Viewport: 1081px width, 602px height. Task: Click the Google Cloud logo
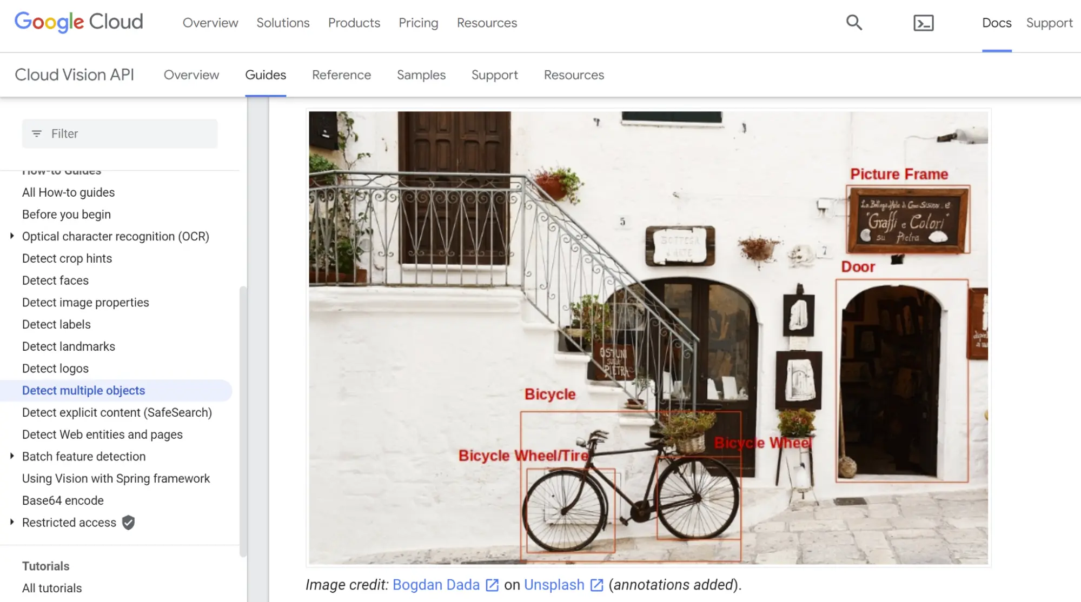[x=79, y=22]
